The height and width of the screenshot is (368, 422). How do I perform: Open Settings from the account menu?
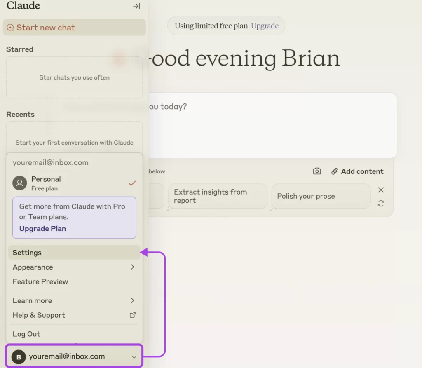point(74,253)
